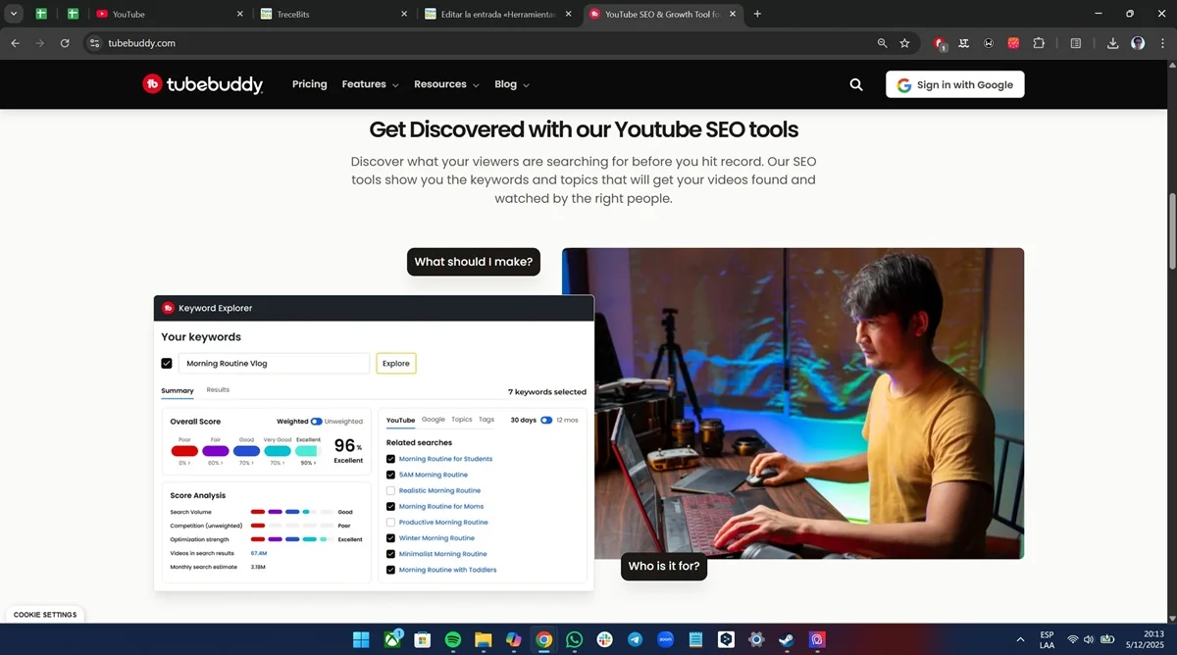This screenshot has width=1177, height=655.
Task: Click the browser profile avatar icon
Action: click(1138, 43)
